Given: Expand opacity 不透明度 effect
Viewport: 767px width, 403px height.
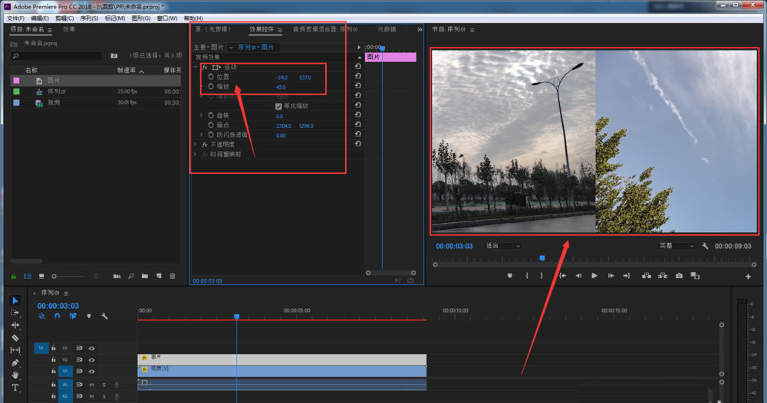Looking at the screenshot, I should [195, 145].
